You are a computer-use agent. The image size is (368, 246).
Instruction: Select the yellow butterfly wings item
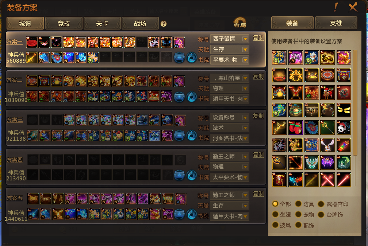pos(344,110)
